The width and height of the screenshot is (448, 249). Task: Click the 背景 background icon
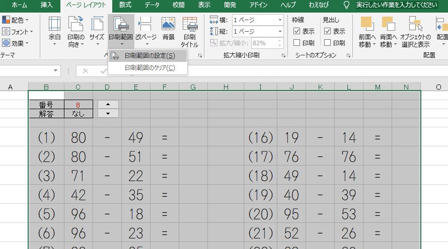[x=168, y=24]
